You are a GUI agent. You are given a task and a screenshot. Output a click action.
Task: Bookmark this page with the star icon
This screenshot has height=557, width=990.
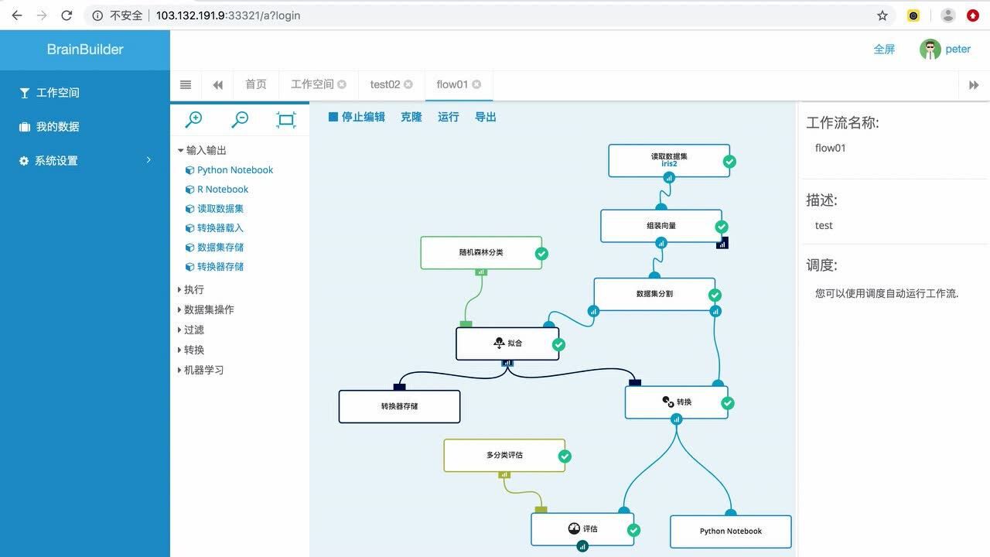tap(882, 15)
